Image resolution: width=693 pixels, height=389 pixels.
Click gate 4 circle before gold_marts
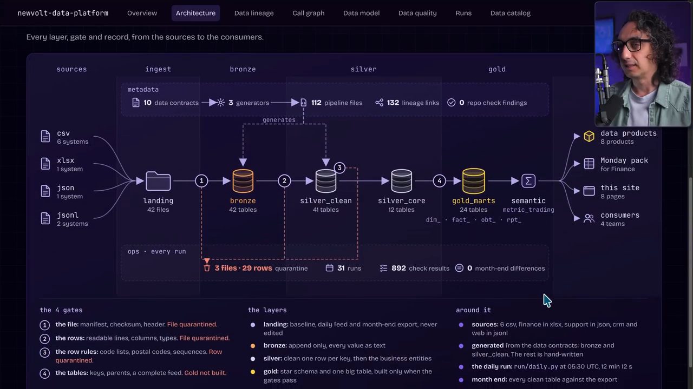point(440,181)
